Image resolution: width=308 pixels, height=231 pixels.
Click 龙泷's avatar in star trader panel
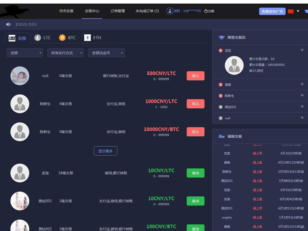point(234,65)
